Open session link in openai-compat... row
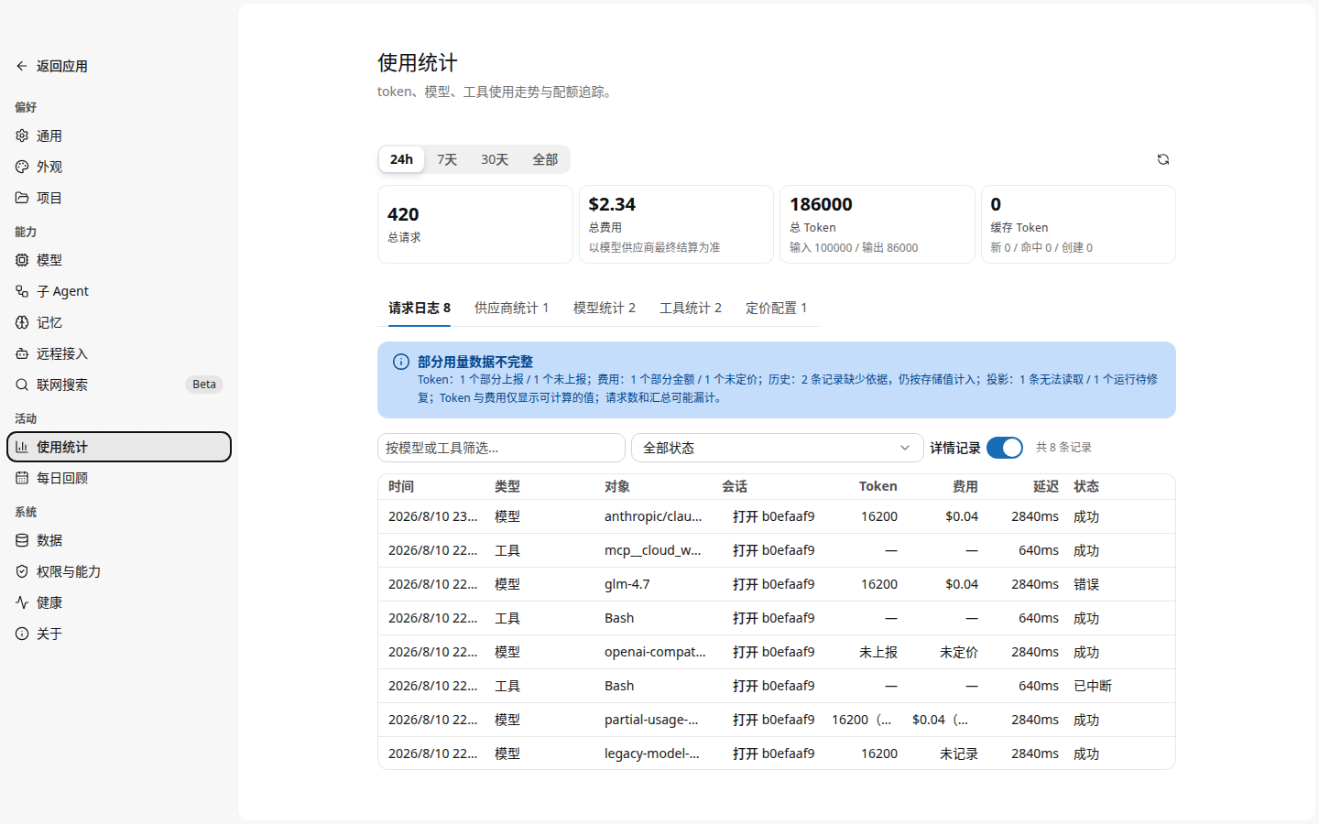Viewport: 1319px width, 824px height. point(773,652)
